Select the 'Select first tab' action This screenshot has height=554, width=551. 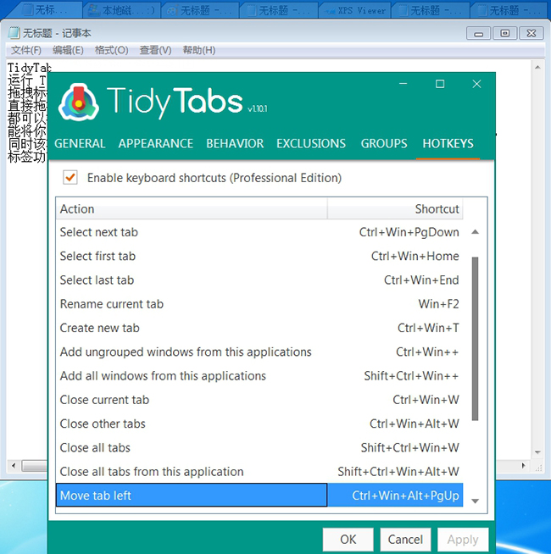pos(259,256)
